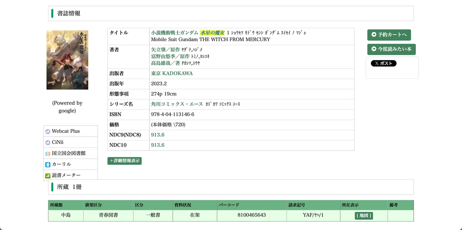The image size is (462, 230).
Task: Click the 請求記号 column header
Action: click(313, 205)
